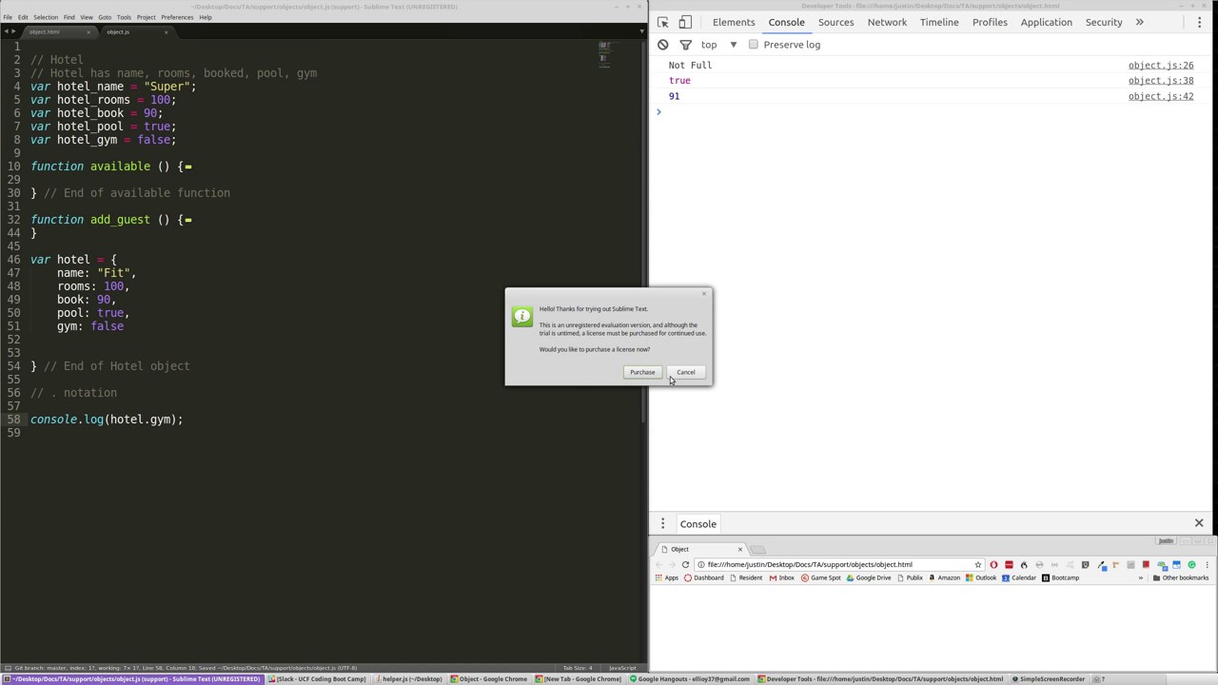Open the 'top' execution context dropdown
The image size is (1218, 685).
719,45
